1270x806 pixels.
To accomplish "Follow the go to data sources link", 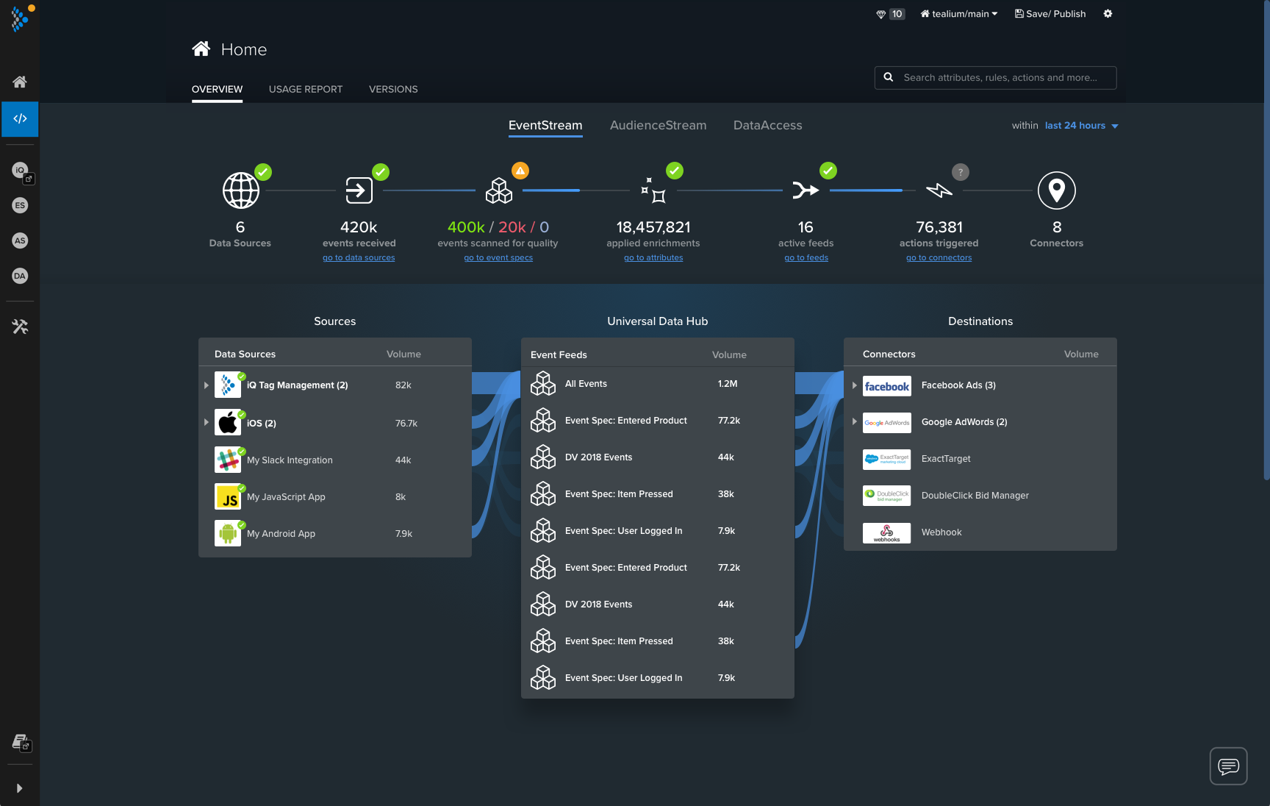I will click(x=359, y=257).
